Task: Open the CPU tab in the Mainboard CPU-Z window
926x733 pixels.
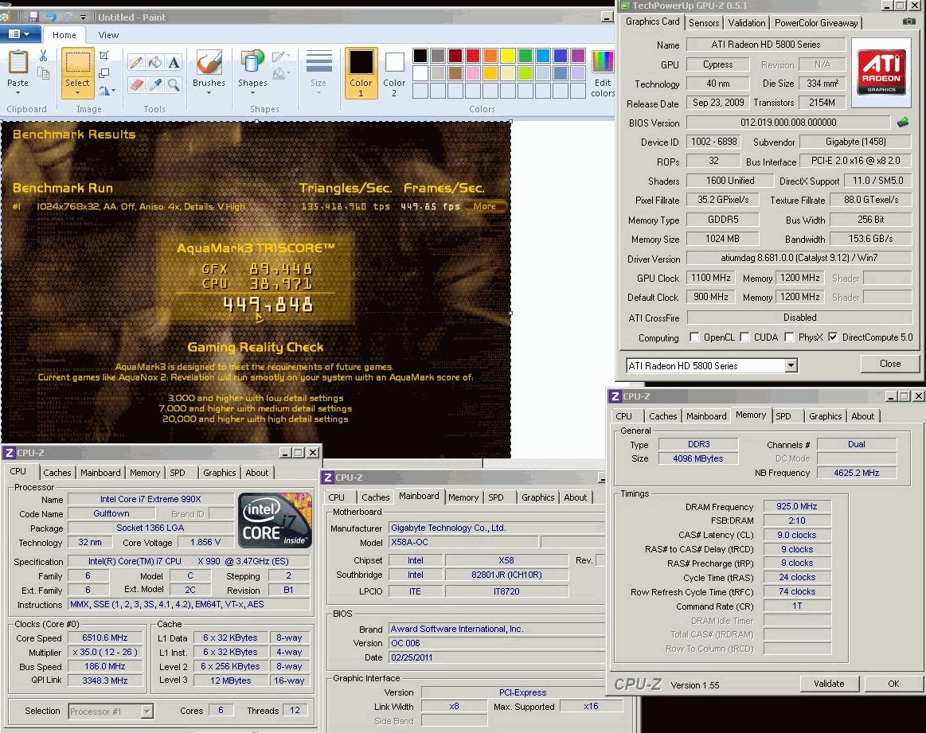Action: tap(337, 497)
